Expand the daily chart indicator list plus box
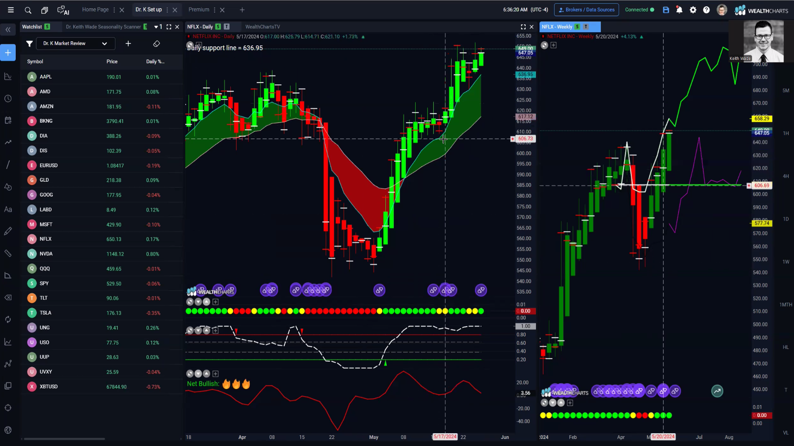Image resolution: width=794 pixels, height=446 pixels. pos(199,45)
